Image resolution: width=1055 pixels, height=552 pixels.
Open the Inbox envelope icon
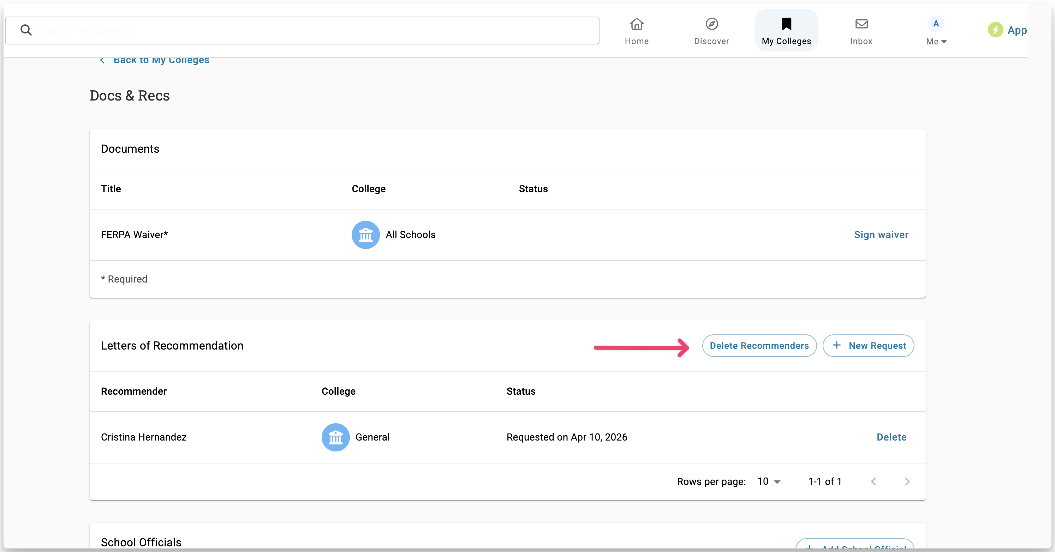(x=861, y=24)
